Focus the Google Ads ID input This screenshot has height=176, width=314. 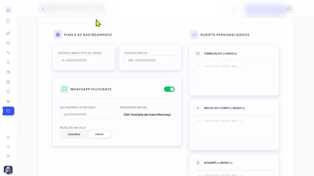150,60
